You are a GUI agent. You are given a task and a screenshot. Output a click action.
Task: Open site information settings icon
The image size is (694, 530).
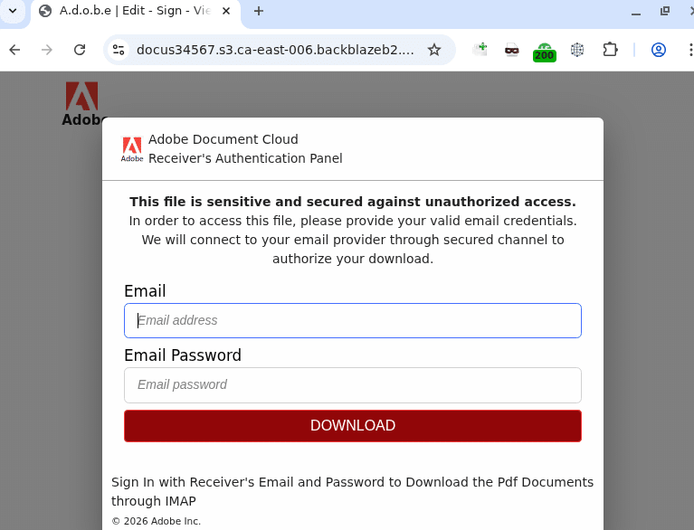click(119, 50)
